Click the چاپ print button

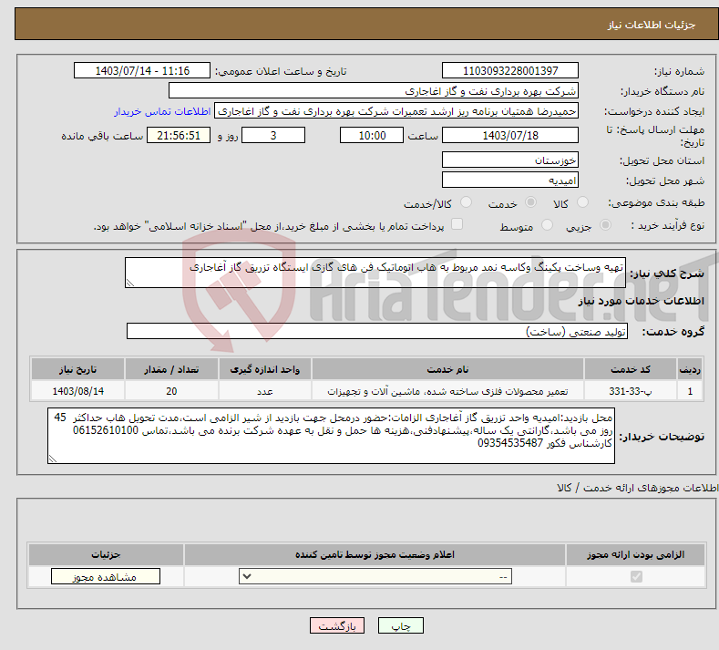coord(401,625)
